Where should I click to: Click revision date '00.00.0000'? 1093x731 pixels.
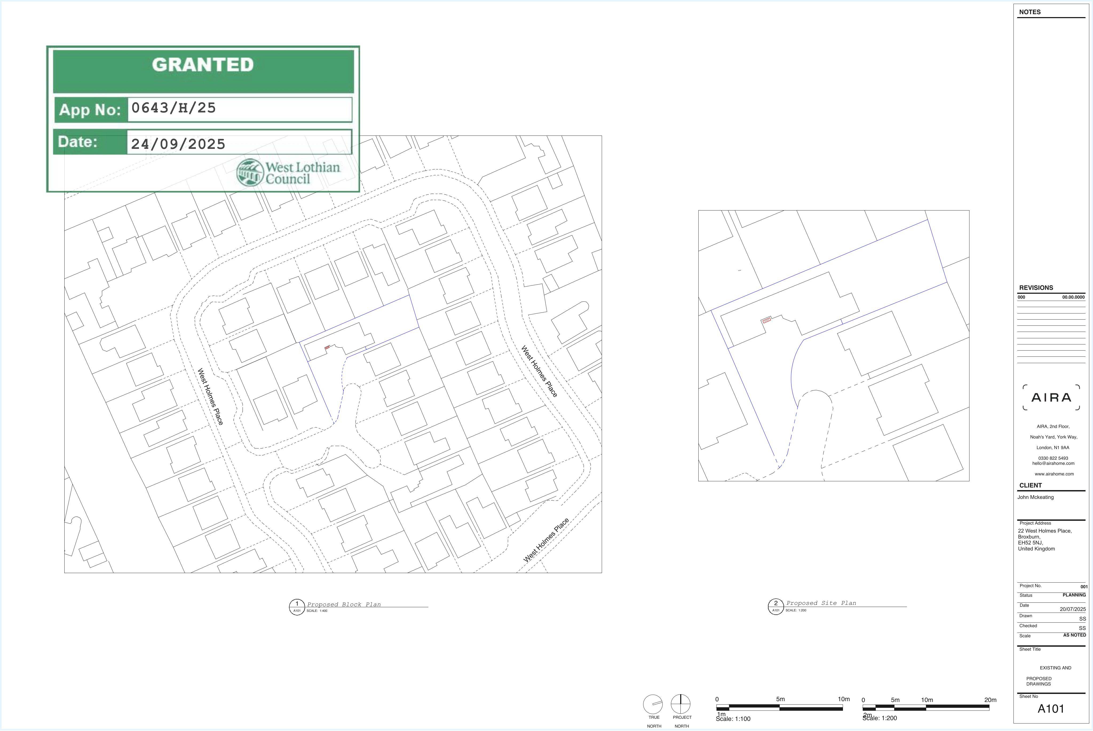coord(1074,297)
